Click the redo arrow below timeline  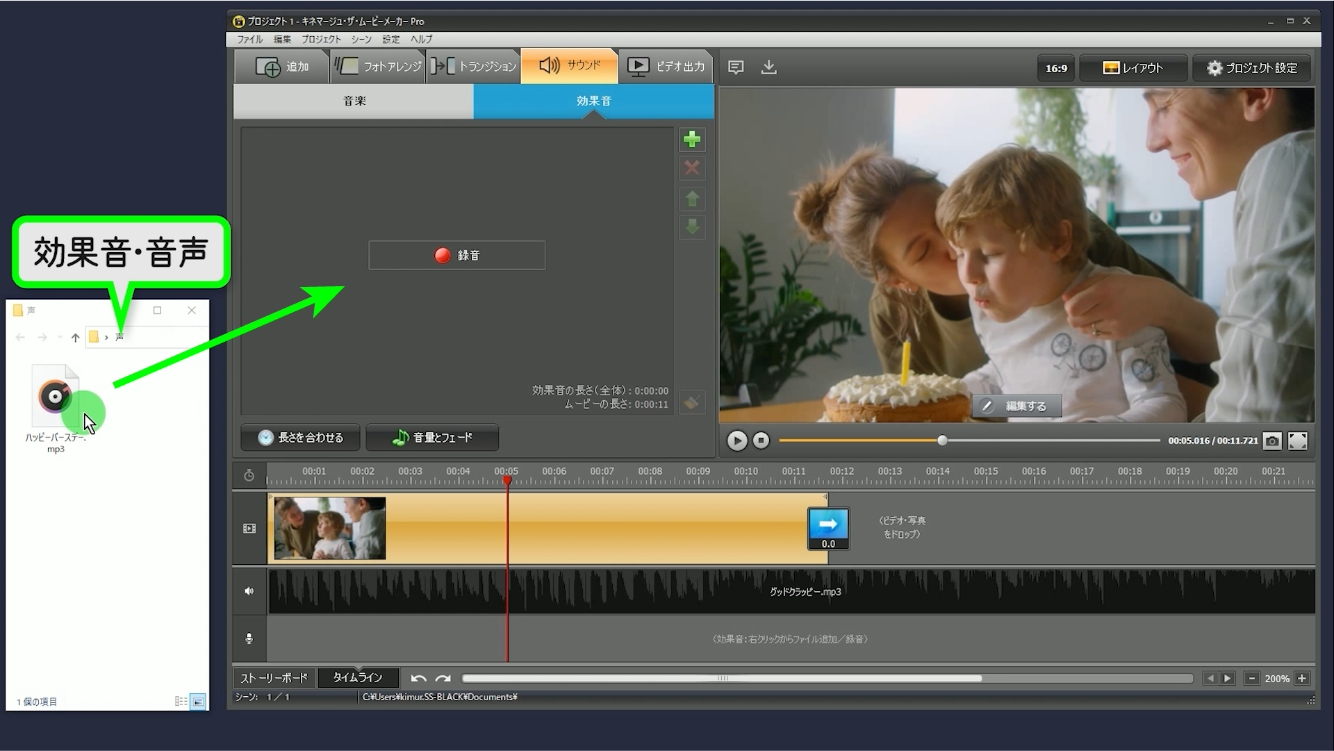[x=443, y=678]
